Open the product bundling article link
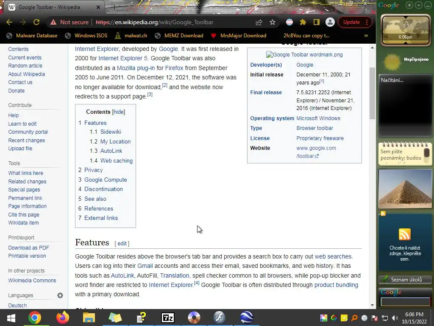 click(336, 285)
